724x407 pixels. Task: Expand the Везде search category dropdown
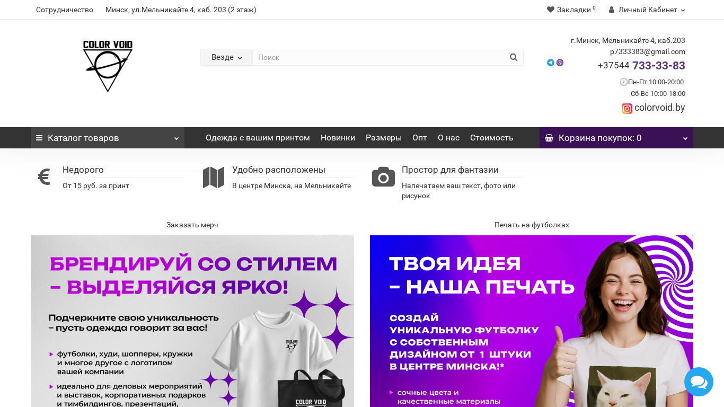coord(226,57)
